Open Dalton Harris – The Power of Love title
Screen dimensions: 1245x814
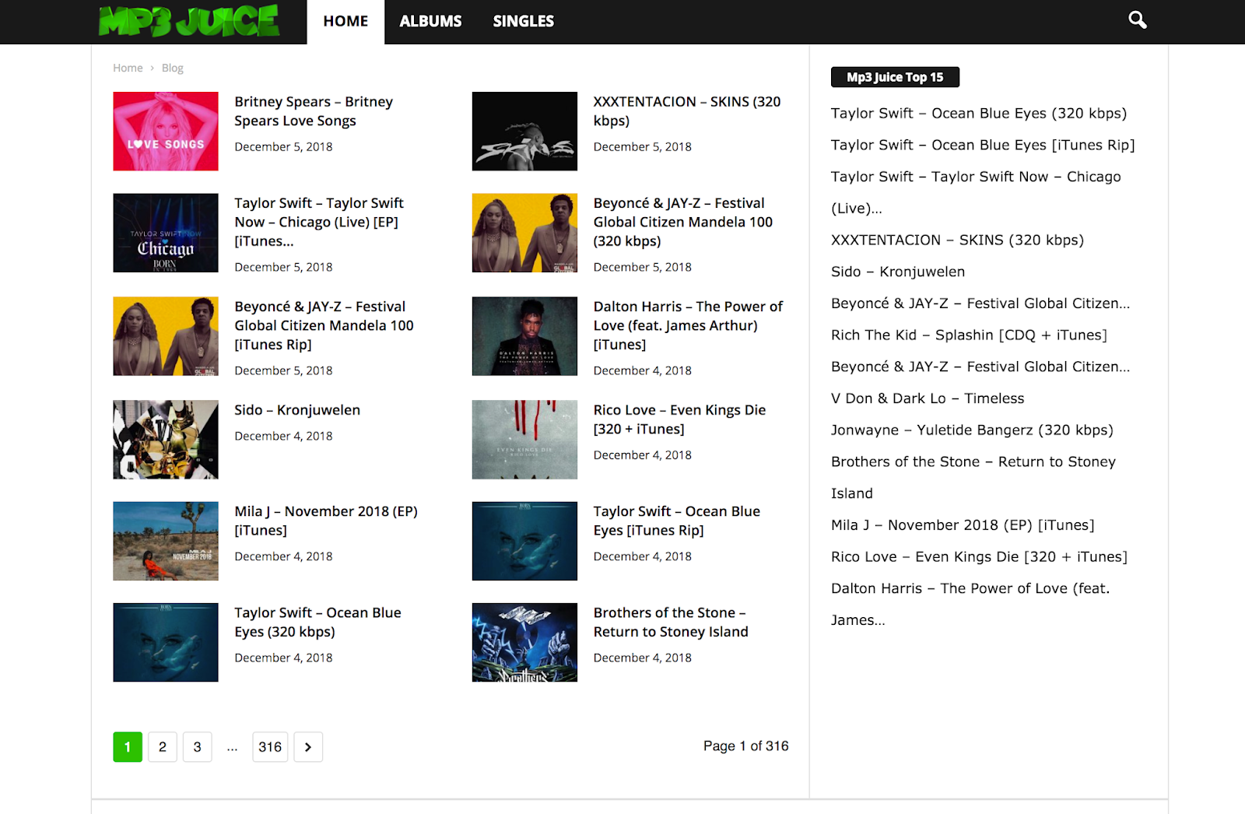[x=688, y=325]
